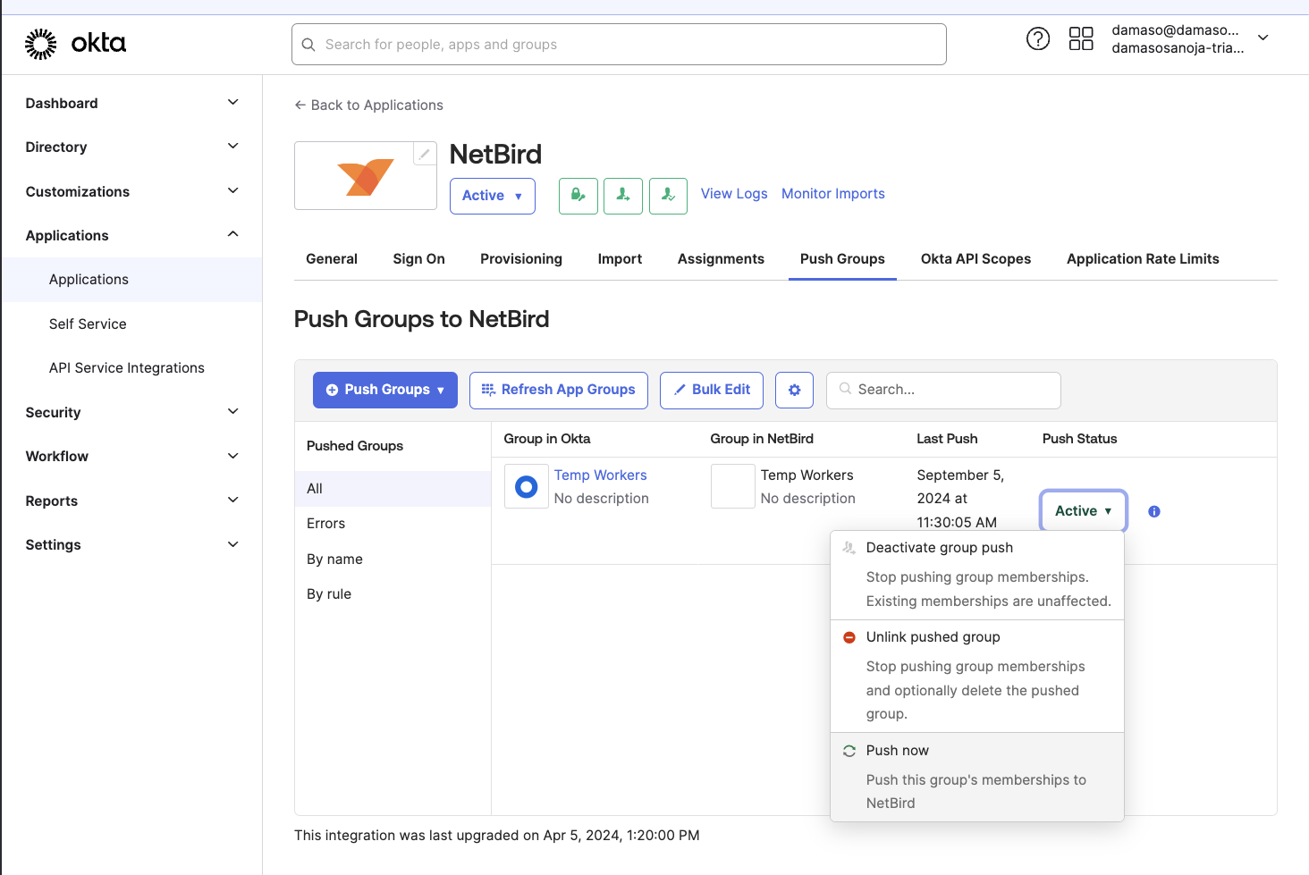
Task: Click the Okta logo
Action: 76,43
